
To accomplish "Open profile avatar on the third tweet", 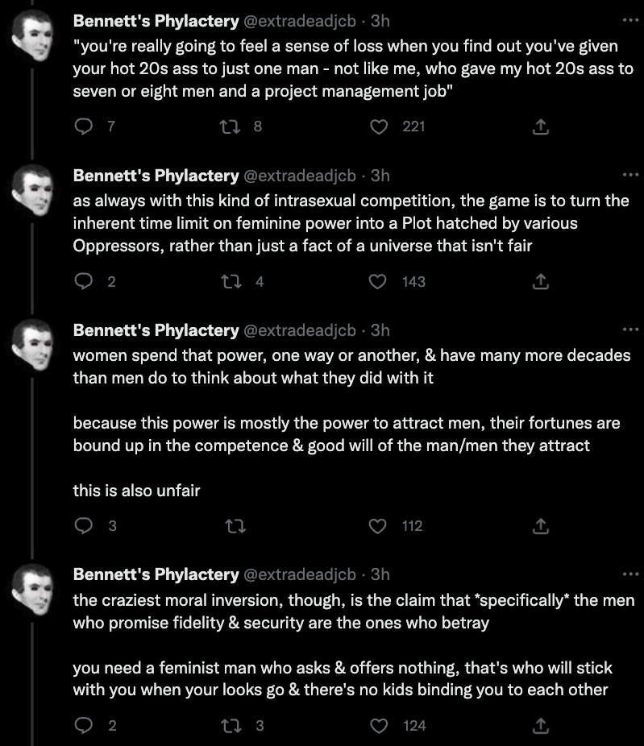I will (x=32, y=345).
